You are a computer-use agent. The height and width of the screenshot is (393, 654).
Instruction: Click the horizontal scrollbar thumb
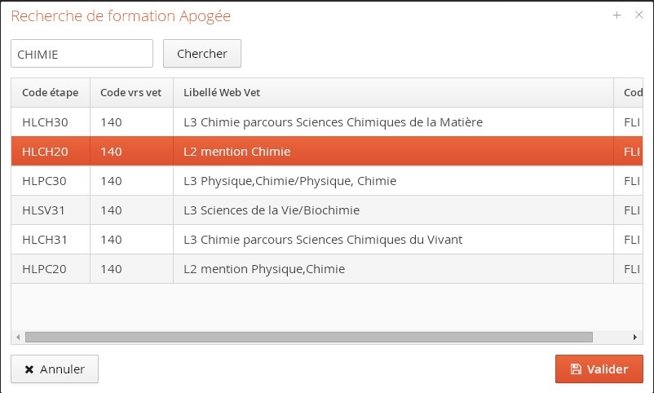[x=308, y=337]
